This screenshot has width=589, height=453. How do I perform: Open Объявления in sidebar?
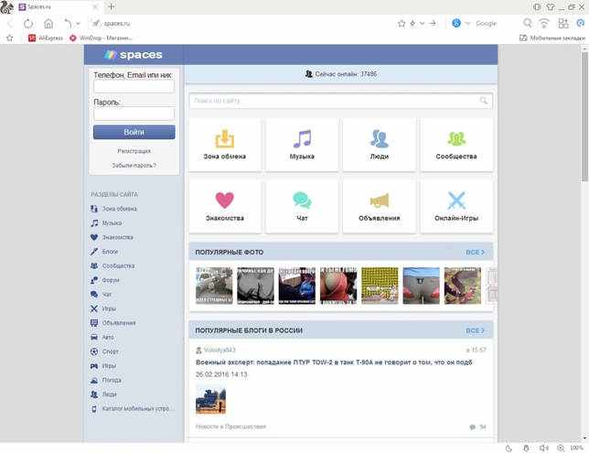point(113,323)
